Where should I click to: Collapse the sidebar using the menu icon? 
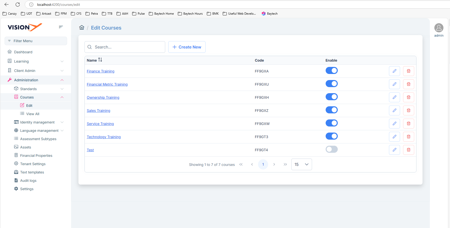point(61,27)
